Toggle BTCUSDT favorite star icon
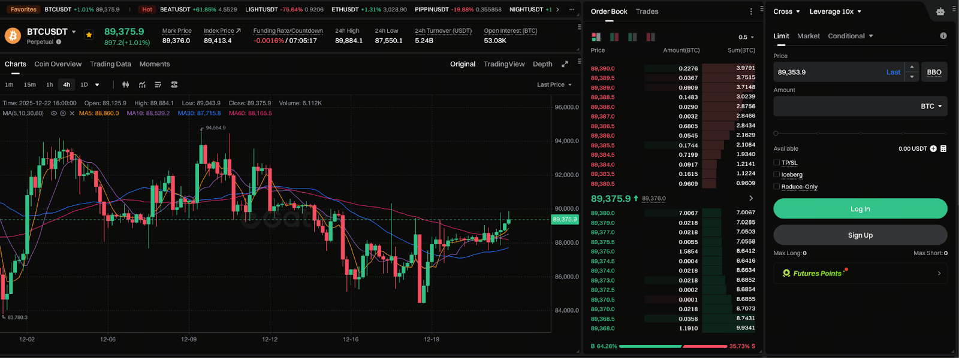 [x=89, y=35]
